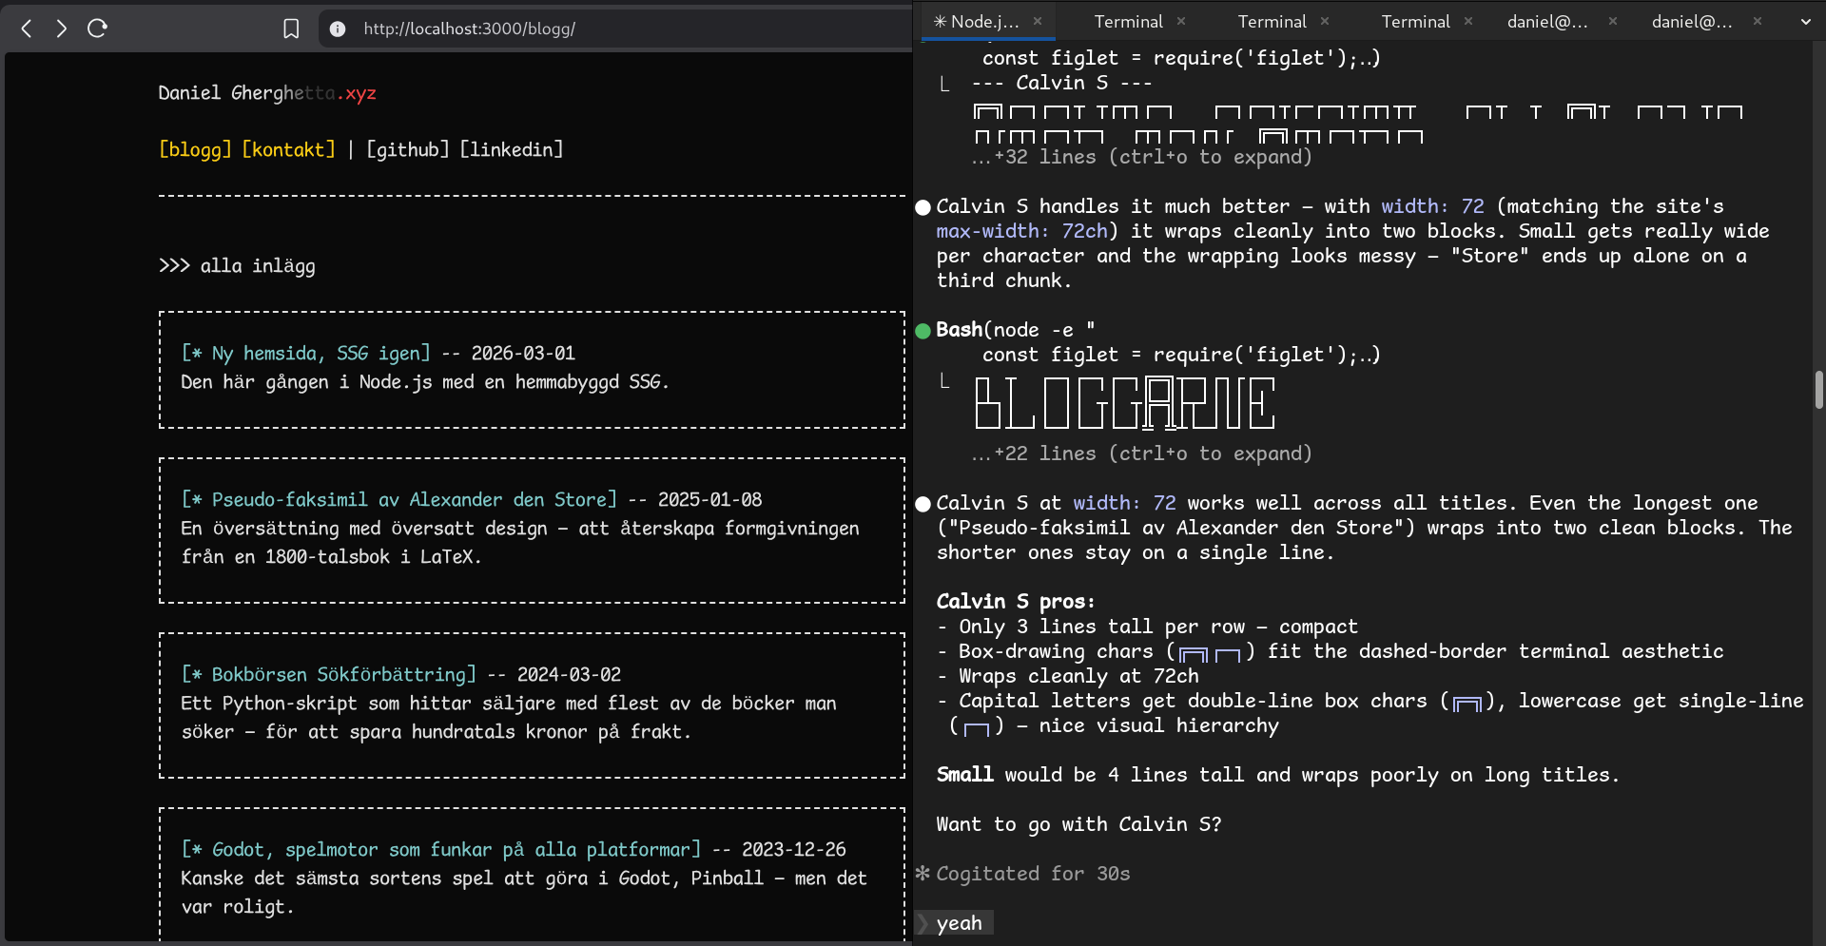Click the terminal scrollbar thumb

click(x=1818, y=390)
